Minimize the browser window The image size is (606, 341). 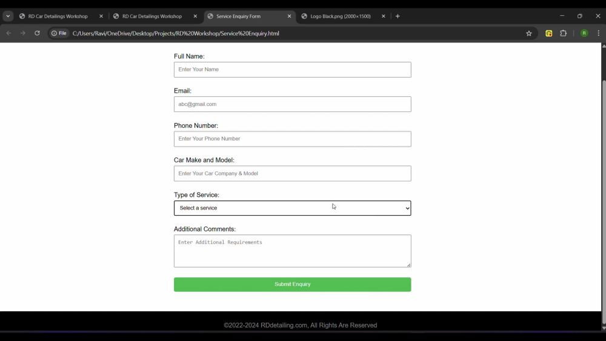[562, 16]
